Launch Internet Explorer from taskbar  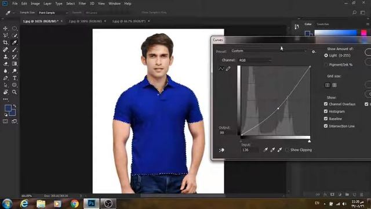24,204
